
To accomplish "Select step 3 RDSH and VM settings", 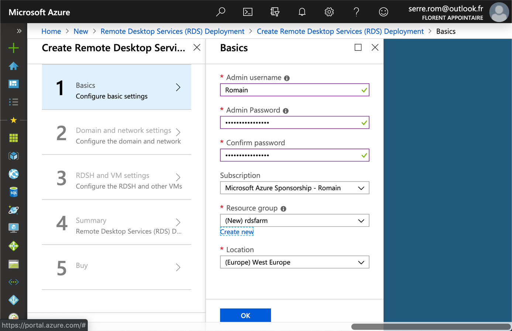I will pyautogui.click(x=117, y=178).
